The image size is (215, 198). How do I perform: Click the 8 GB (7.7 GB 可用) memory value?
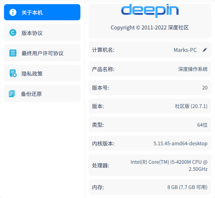coord(187,187)
